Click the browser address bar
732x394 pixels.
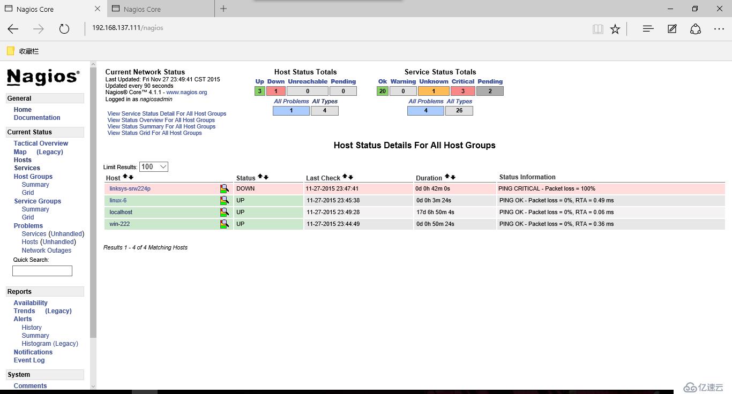338,28
